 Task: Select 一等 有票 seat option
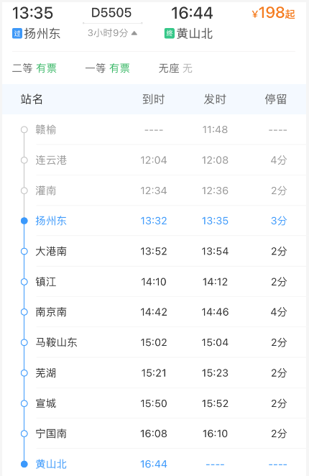108,68
